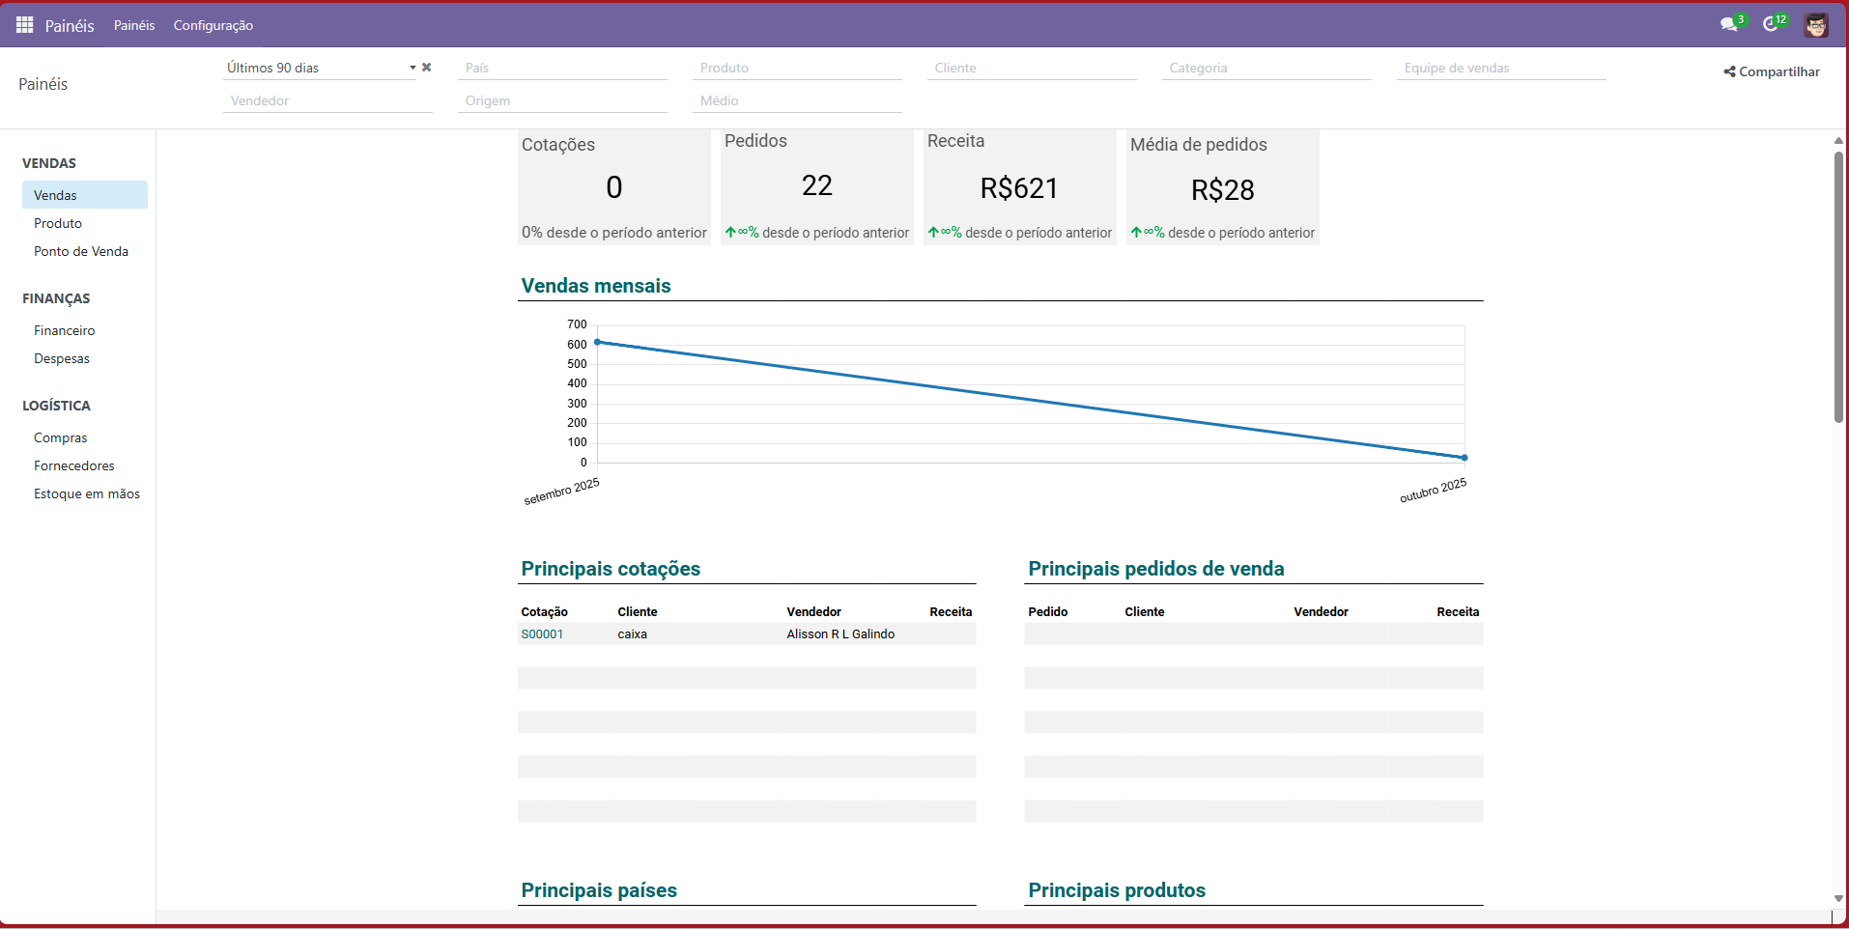Open the activities clock icon
This screenshot has height=929, width=1849.
(1771, 25)
